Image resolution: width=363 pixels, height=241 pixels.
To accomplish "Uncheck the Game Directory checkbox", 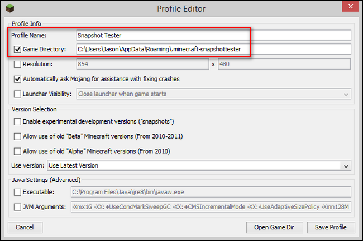I will 18,50.
